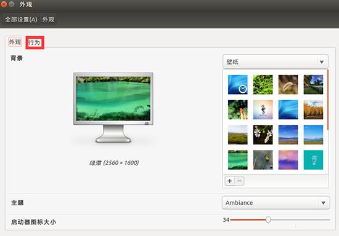Open the 壁纸 source dropdown
The height and width of the screenshot is (236, 339).
tap(276, 61)
